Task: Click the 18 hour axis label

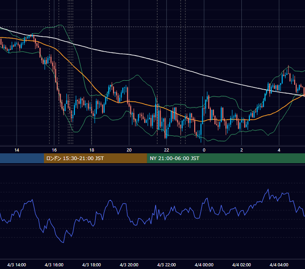Action: tap(91, 150)
